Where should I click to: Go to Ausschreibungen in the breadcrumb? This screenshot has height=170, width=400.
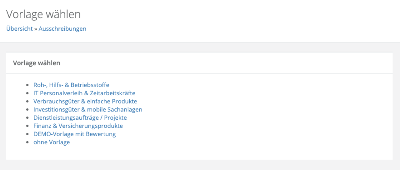click(62, 29)
